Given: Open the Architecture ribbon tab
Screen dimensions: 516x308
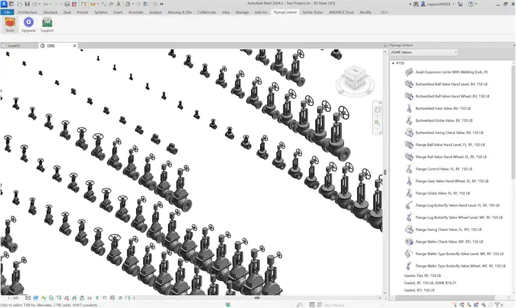Looking at the screenshot, I should pos(28,12).
